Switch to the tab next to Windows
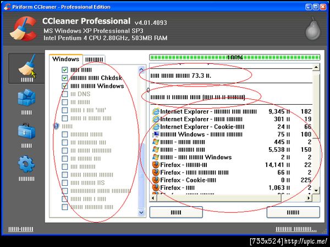Viewport: 330px width, 247px height. (94, 60)
